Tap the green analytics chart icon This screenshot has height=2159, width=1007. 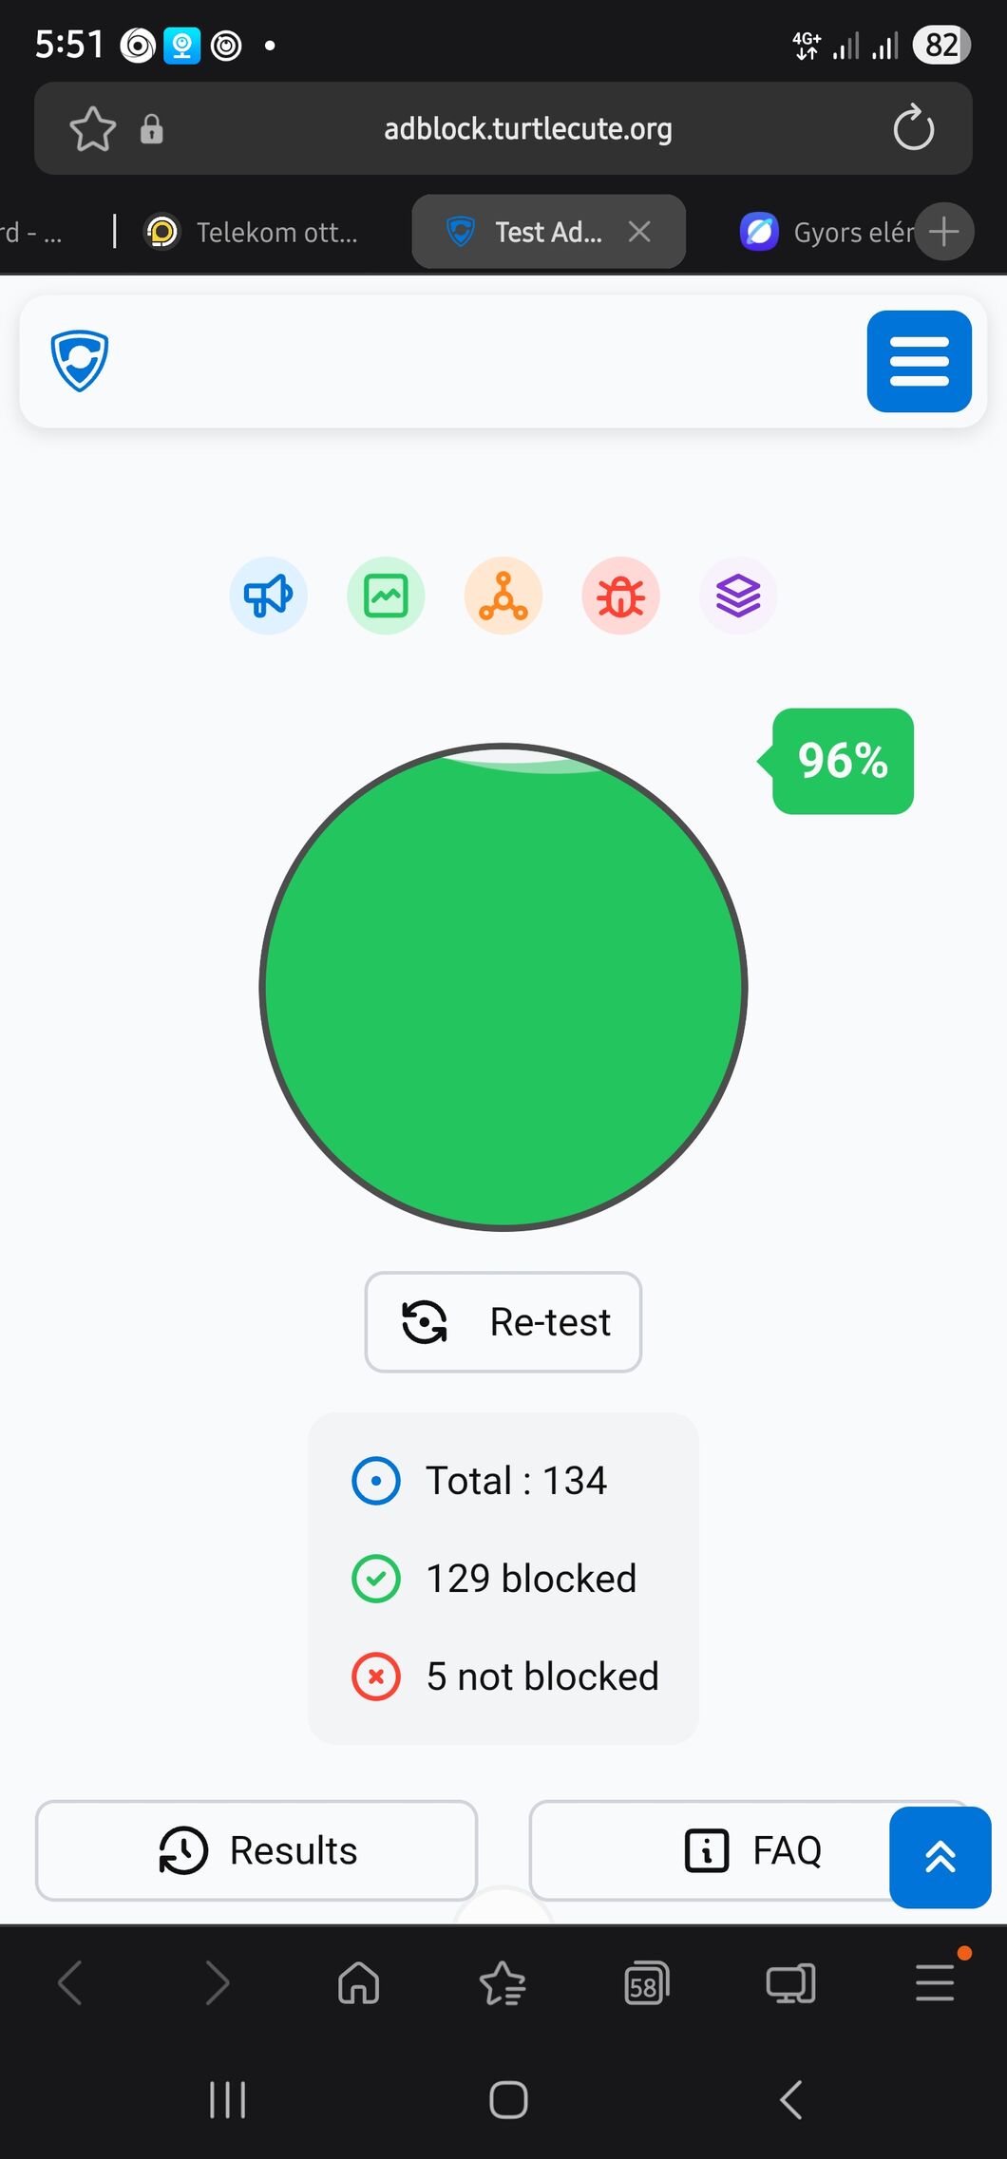click(386, 596)
